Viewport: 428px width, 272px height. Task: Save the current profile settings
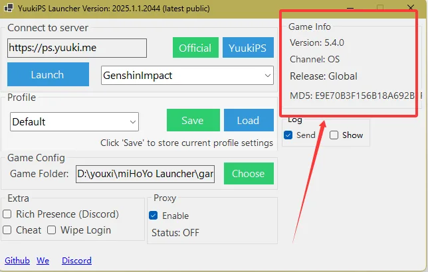click(193, 120)
